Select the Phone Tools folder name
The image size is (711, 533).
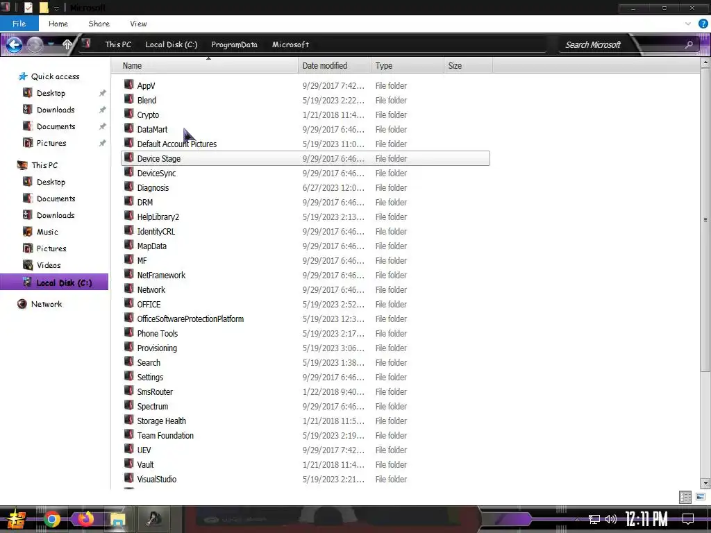[x=158, y=334]
